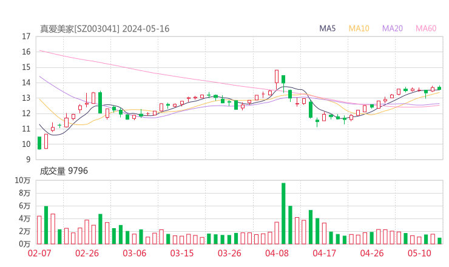This screenshot has height=267, width=449.
Task: Click the 05-10 date axis label
Action: click(x=419, y=253)
